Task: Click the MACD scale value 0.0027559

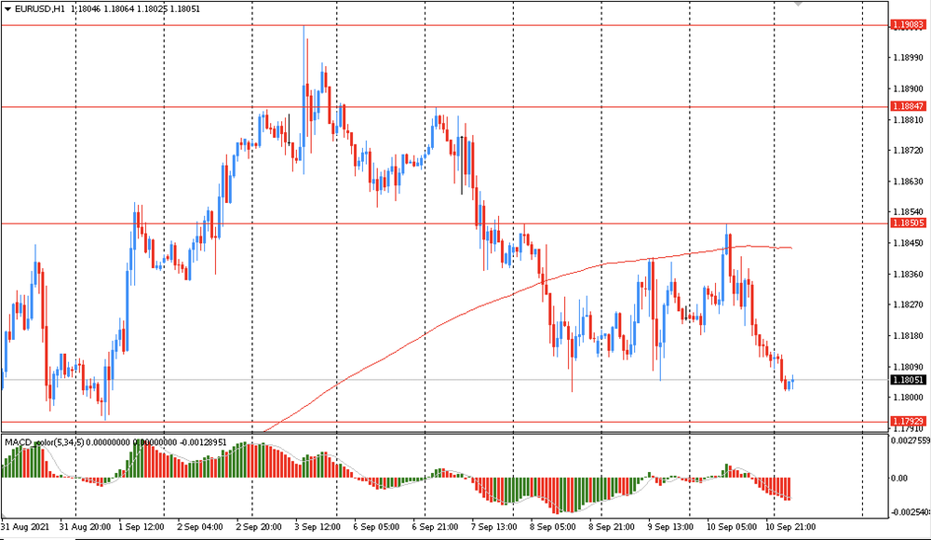Action: (x=911, y=440)
